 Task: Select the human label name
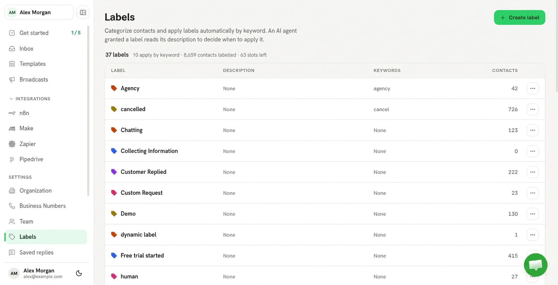click(129, 276)
